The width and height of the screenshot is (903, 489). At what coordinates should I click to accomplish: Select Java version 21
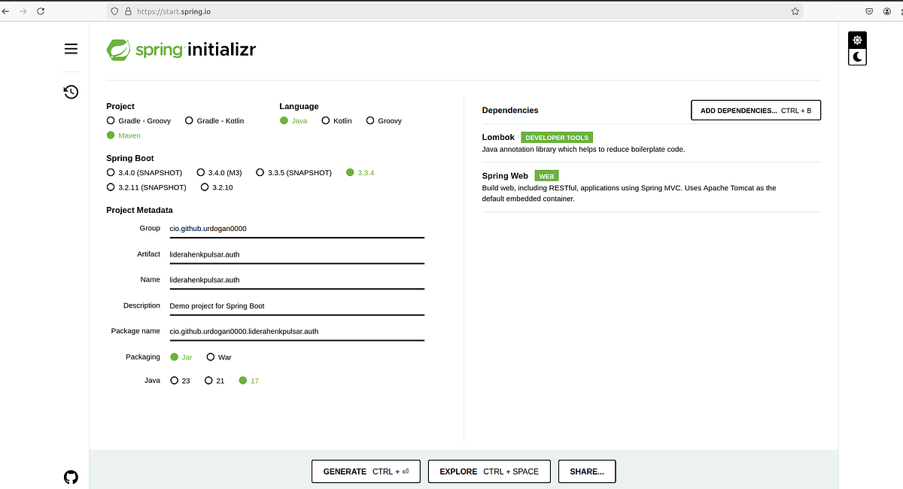coord(208,381)
